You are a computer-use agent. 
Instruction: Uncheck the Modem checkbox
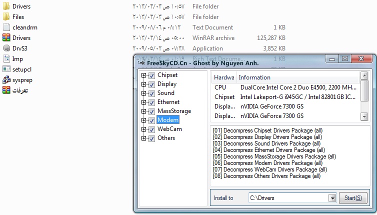point(151,120)
